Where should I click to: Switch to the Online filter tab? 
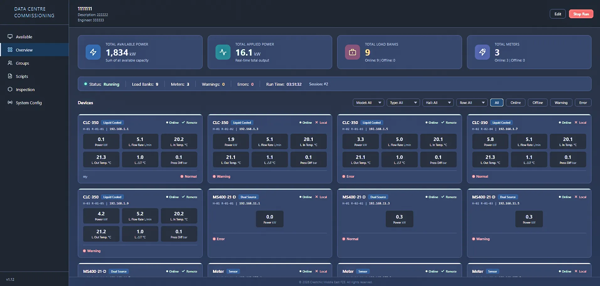(x=515, y=103)
